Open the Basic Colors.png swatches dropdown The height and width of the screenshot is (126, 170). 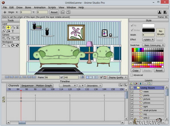pos(153,45)
